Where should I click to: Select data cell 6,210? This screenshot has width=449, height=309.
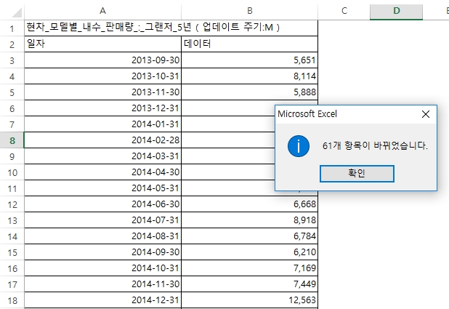249,252
